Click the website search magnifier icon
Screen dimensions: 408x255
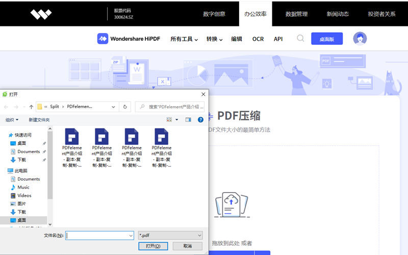pos(300,39)
